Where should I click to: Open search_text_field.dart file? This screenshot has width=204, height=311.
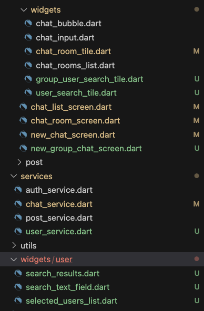point(68,287)
